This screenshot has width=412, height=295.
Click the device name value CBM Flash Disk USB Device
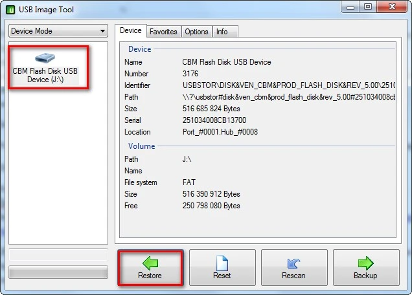click(x=227, y=62)
